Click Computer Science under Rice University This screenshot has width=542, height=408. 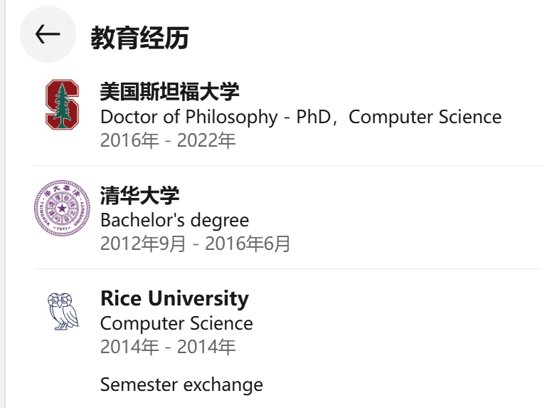click(176, 323)
